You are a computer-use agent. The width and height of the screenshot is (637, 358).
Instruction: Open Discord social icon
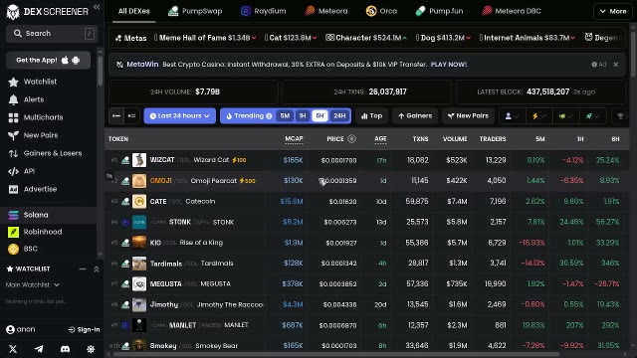(x=65, y=349)
